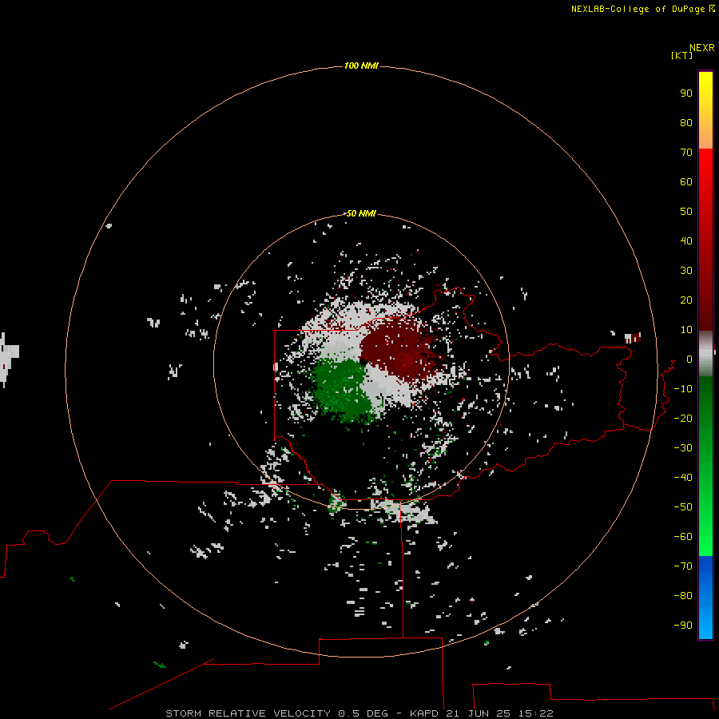Click the -40 value on velocity scale
This screenshot has width=719, height=719.
[x=683, y=478]
